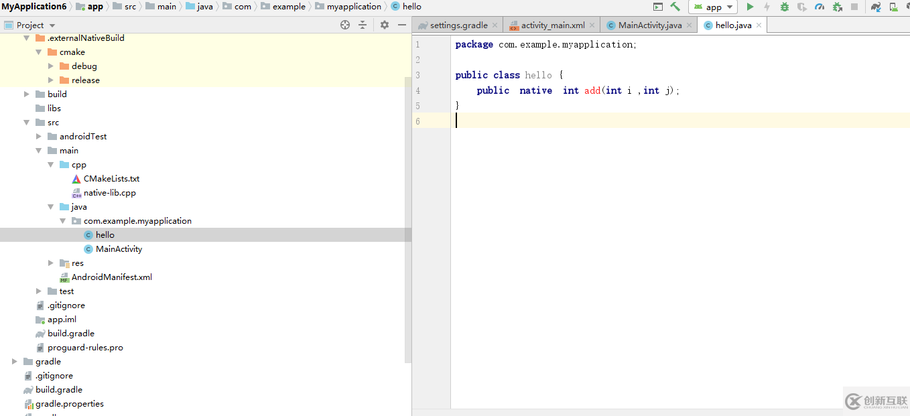Close the settings.gradle editor tab

click(495, 25)
